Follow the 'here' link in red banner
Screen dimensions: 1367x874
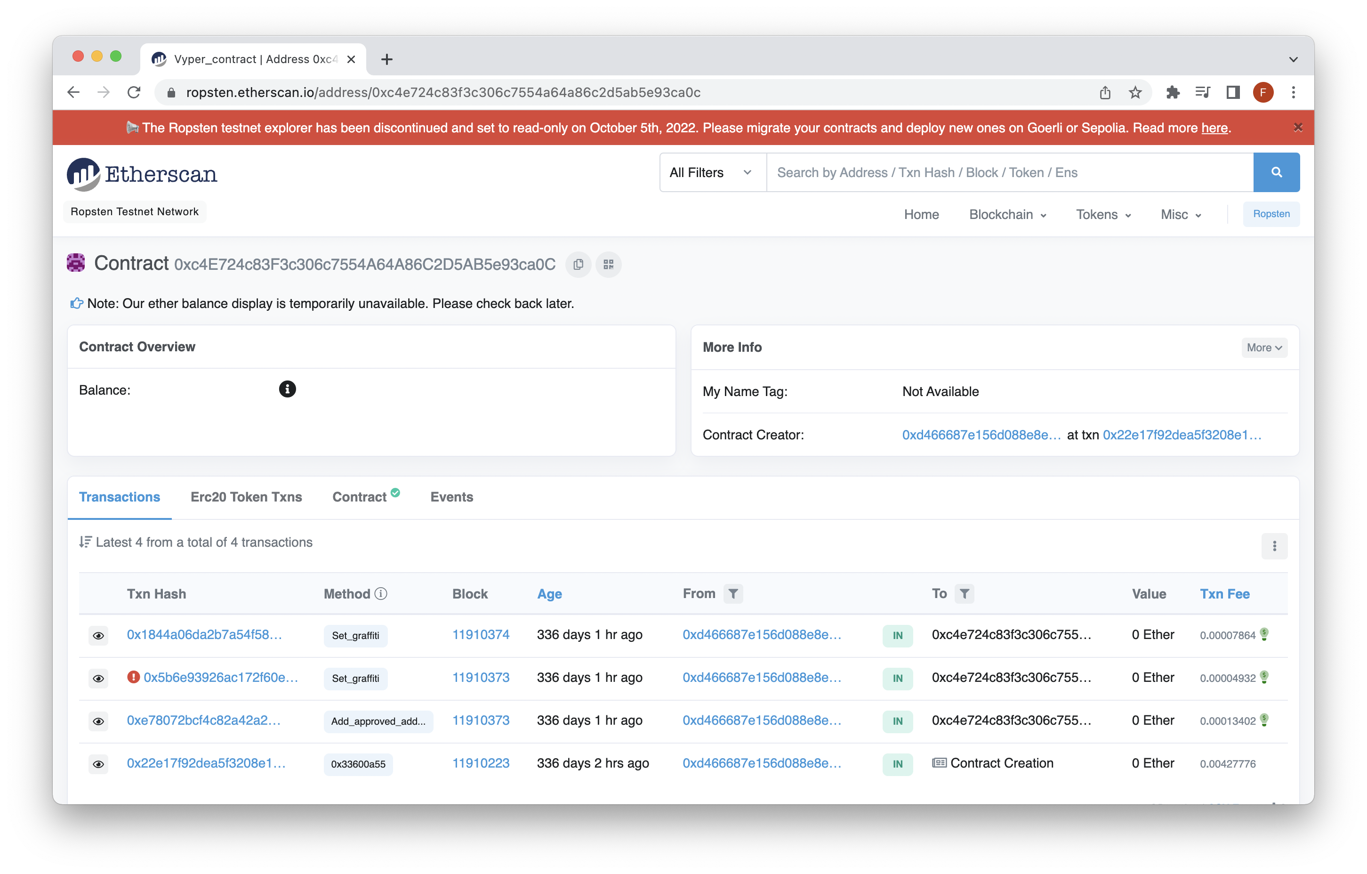(1214, 128)
